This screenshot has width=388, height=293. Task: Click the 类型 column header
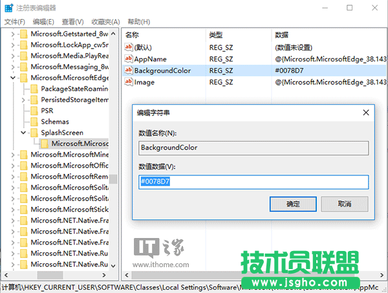216,35
